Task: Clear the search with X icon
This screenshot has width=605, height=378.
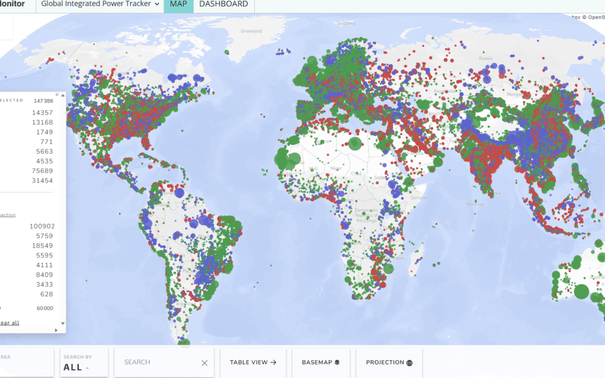Action: pyautogui.click(x=204, y=363)
